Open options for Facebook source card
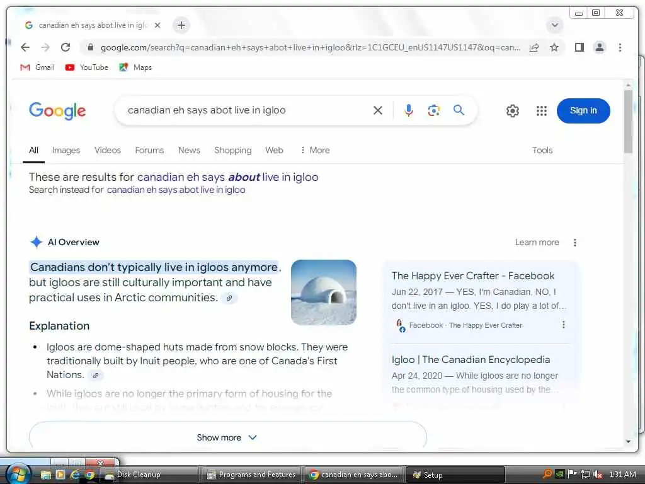The width and height of the screenshot is (645, 484). tap(563, 325)
